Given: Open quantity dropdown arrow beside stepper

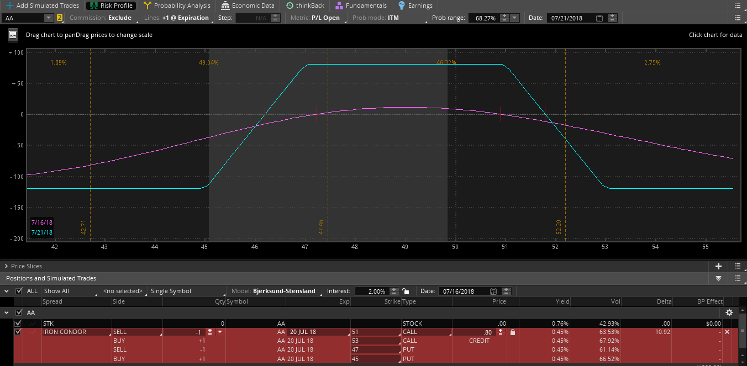Looking at the screenshot, I should click(220, 332).
